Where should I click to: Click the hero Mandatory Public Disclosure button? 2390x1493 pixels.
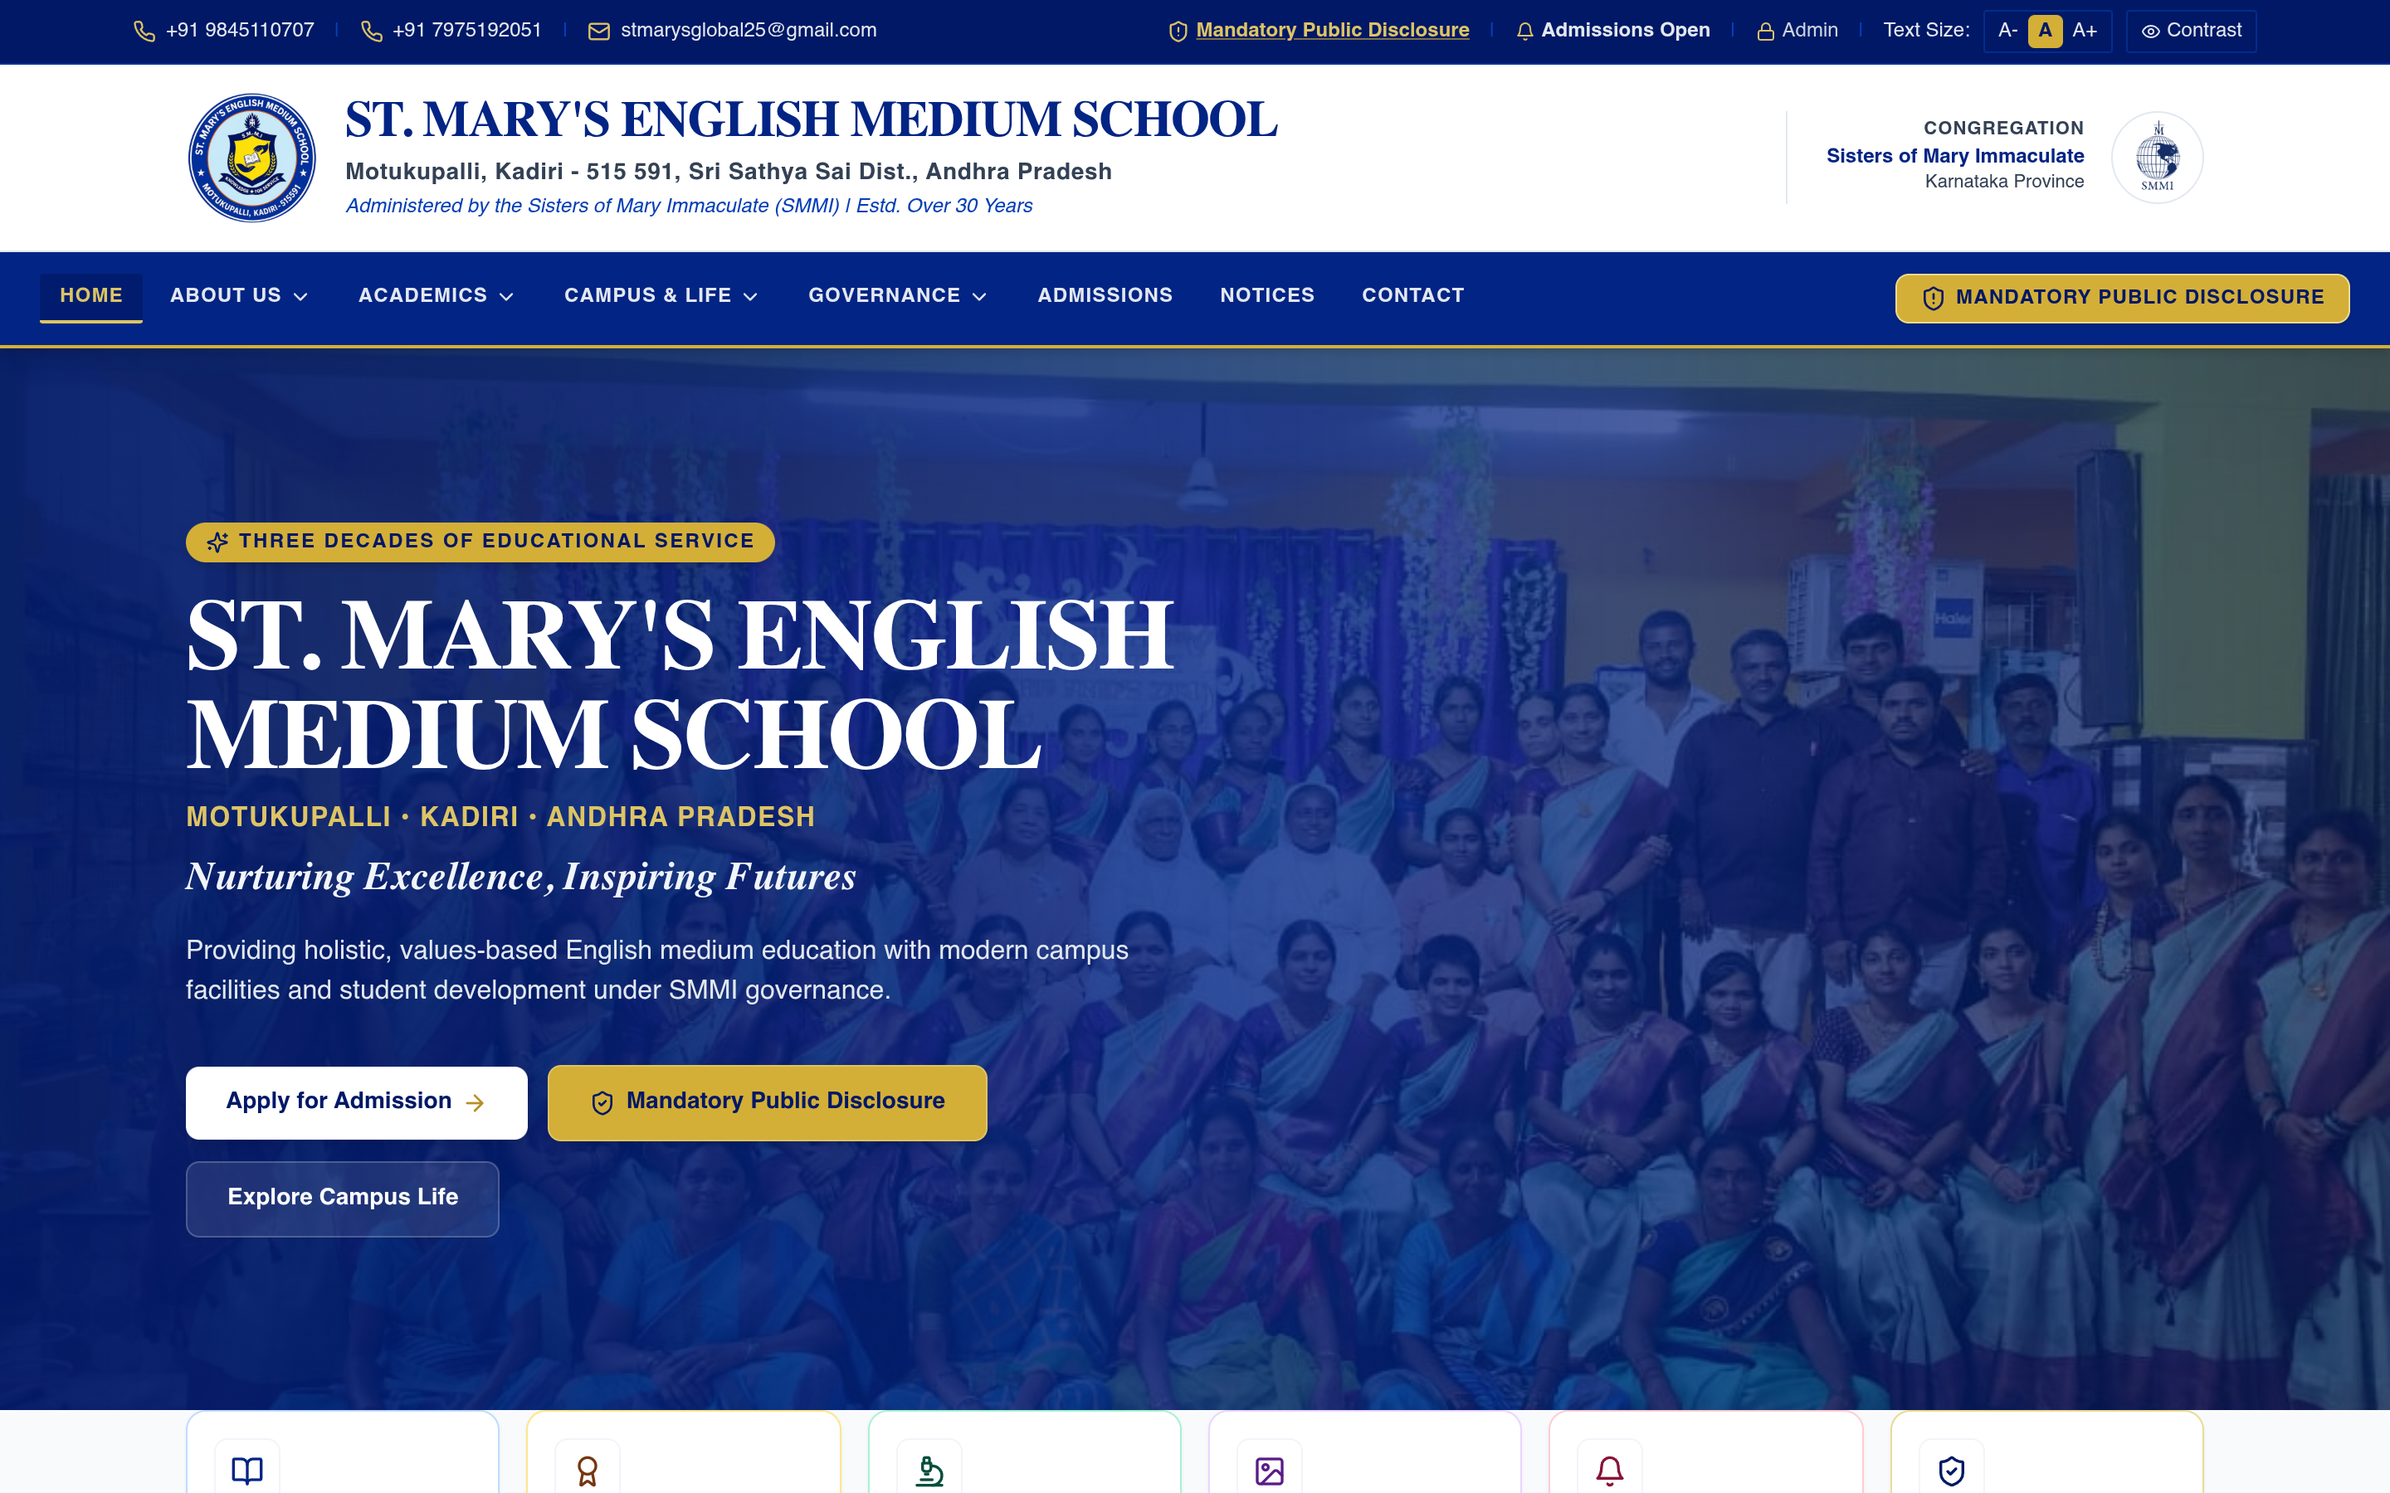coord(768,1103)
